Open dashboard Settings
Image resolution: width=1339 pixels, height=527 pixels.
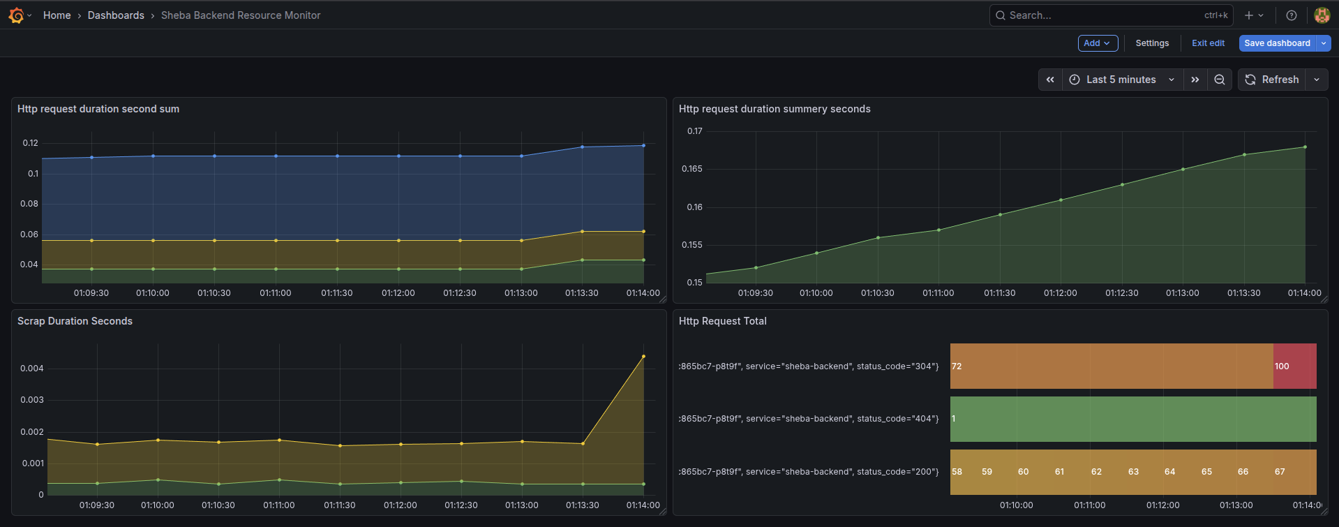coord(1152,43)
